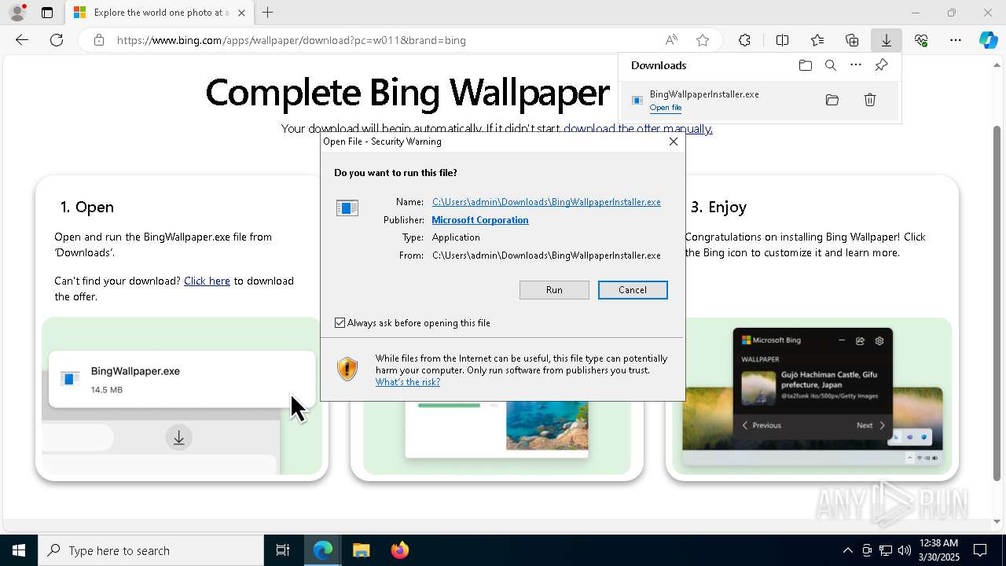Open Extensions puzzle icon
Image resolution: width=1006 pixels, height=566 pixels.
pyautogui.click(x=744, y=40)
